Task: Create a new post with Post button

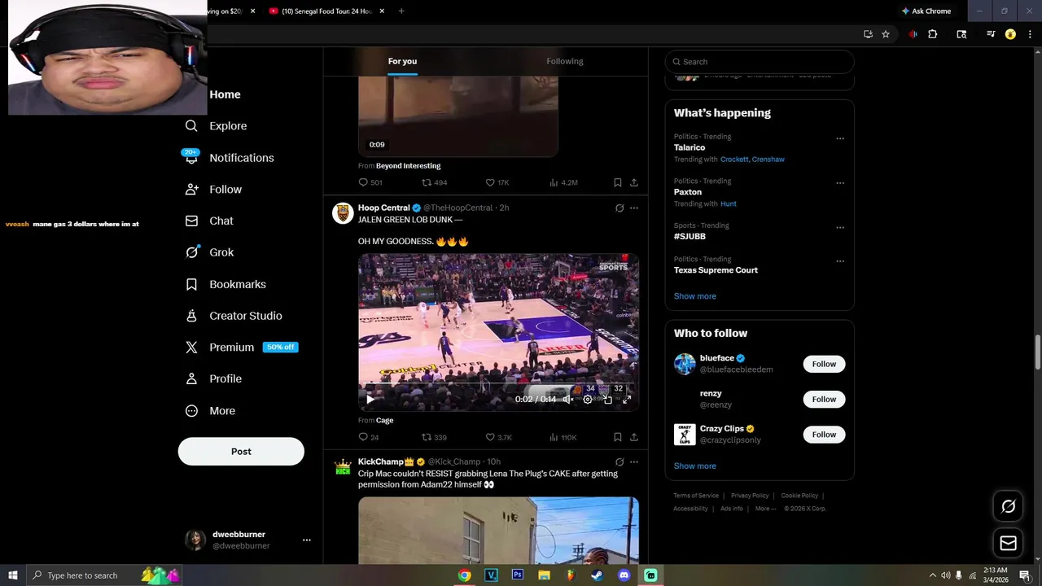Action: pos(241,452)
